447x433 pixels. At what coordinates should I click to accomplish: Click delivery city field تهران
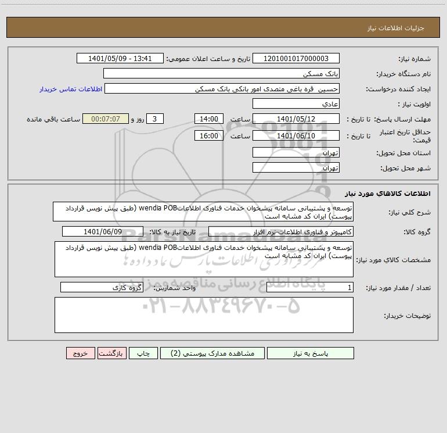tap(296, 167)
